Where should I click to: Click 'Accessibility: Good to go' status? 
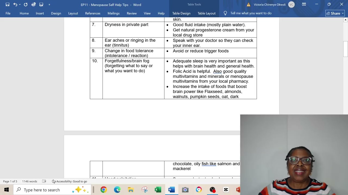(69, 181)
